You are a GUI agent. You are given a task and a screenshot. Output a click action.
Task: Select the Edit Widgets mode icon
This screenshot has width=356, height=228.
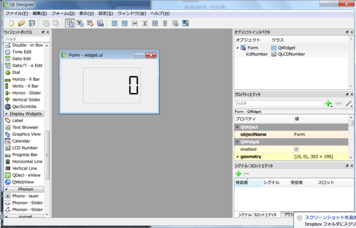pyautogui.click(x=70, y=23)
